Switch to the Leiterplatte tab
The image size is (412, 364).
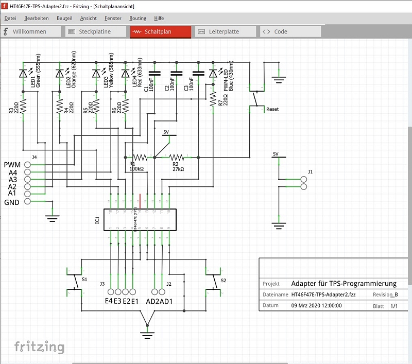225,31
